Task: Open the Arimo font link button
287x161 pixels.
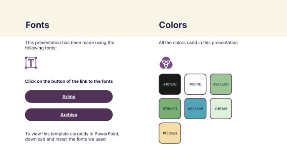Action: [69, 97]
